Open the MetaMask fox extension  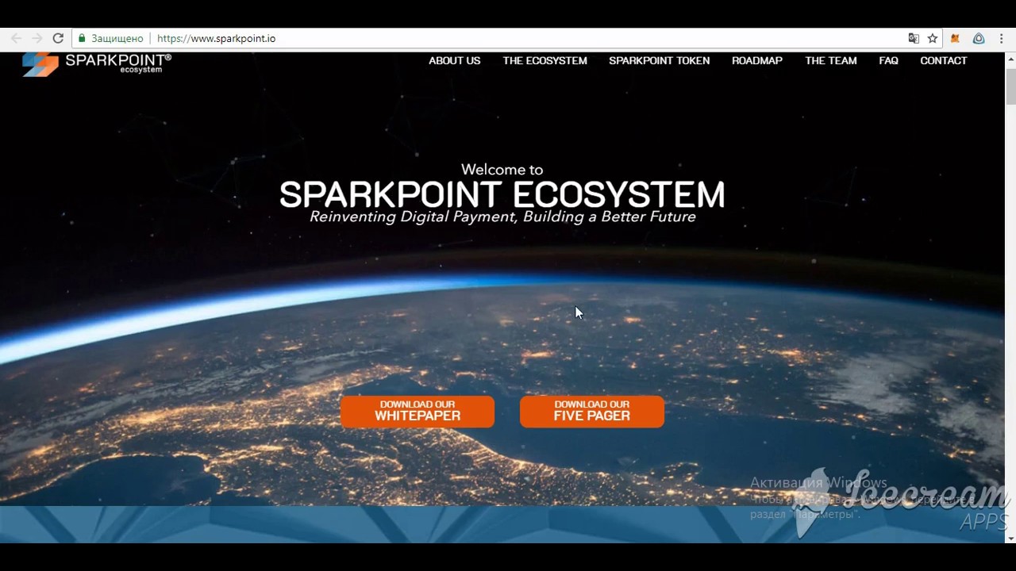coord(956,38)
